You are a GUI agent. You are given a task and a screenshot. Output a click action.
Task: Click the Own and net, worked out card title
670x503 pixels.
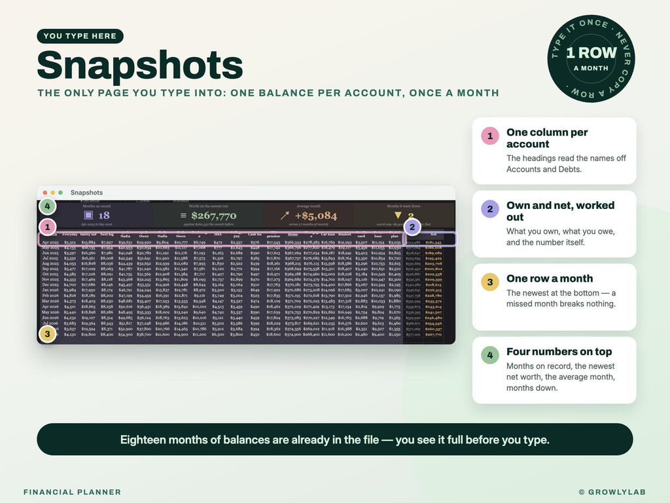click(560, 212)
